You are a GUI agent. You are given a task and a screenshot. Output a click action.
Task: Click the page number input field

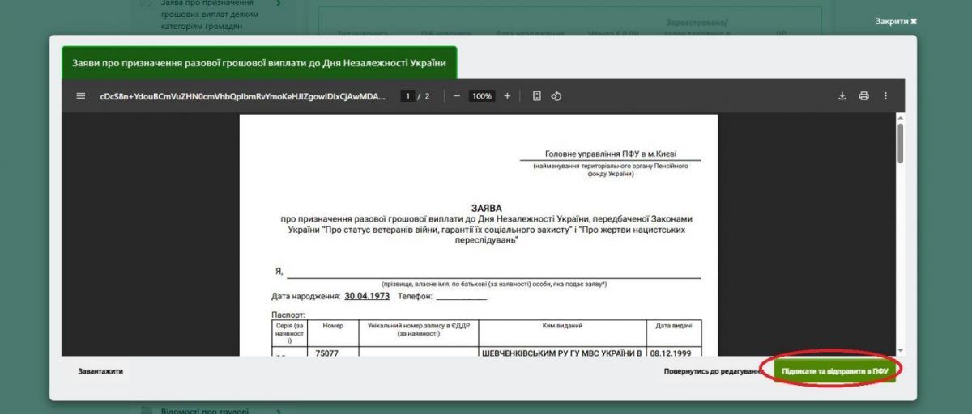(x=407, y=96)
